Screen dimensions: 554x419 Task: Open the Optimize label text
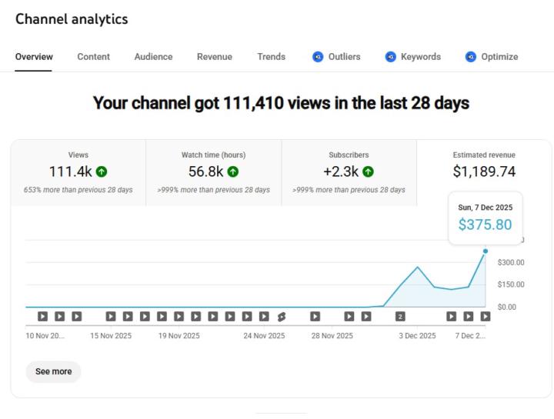tap(499, 57)
